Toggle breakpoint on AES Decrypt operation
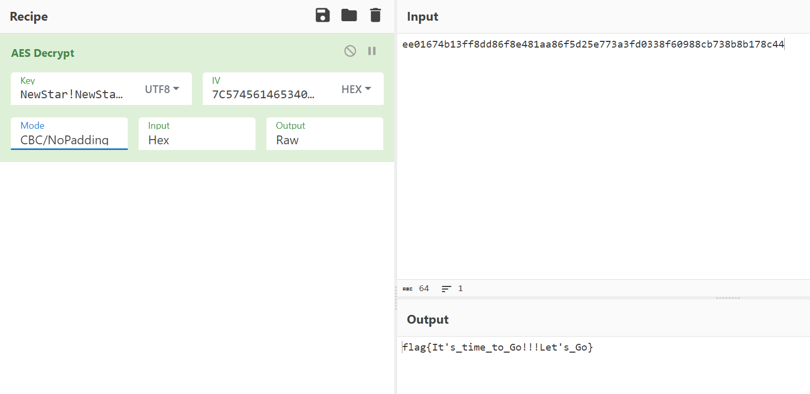Screen dimensions: 810x394 (372, 51)
